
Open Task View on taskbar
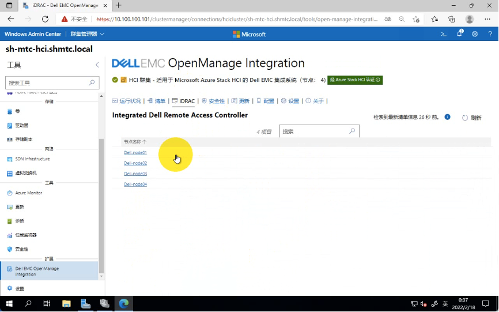[x=47, y=303]
